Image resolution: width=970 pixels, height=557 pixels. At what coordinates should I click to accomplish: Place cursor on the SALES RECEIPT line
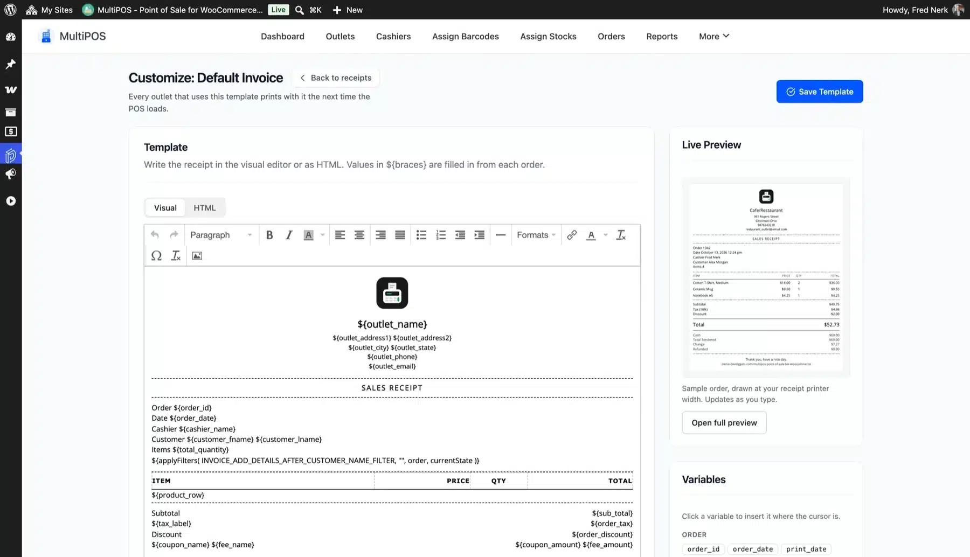pyautogui.click(x=392, y=388)
